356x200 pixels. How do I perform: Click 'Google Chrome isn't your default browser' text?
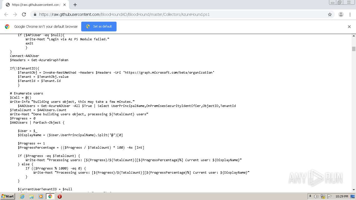pyautogui.click(x=46, y=27)
